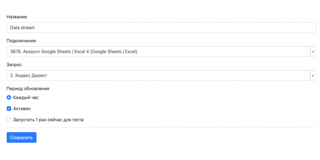The height and width of the screenshot is (160, 320).
Task: Expand the '2. Яндекс Директ' query select
Action: coord(161,76)
